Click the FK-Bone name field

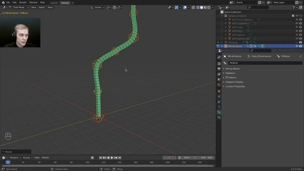point(265,63)
